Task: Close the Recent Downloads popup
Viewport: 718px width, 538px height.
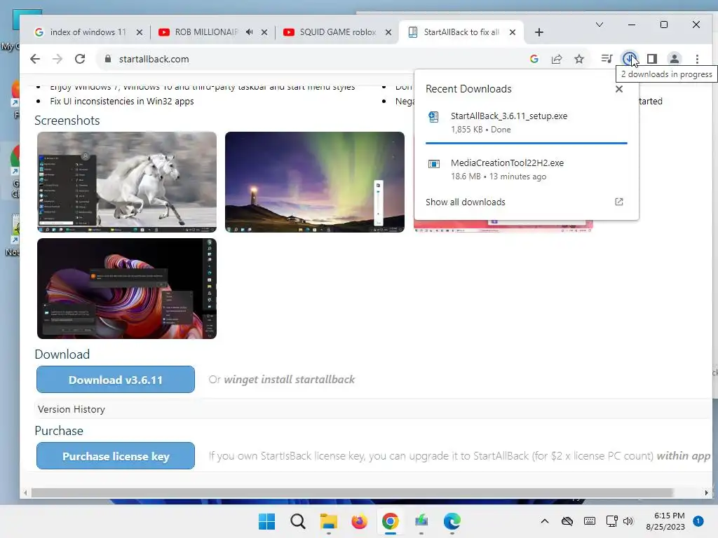Action: pyautogui.click(x=619, y=89)
